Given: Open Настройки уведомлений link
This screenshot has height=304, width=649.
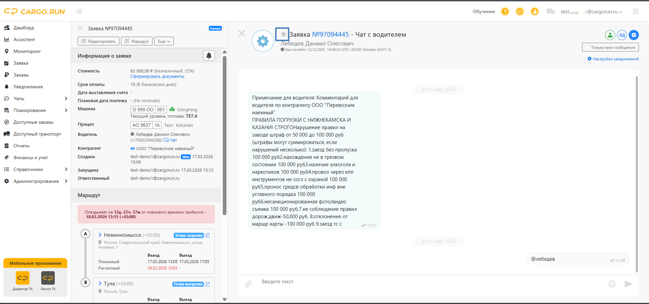Looking at the screenshot, I should (x=613, y=59).
